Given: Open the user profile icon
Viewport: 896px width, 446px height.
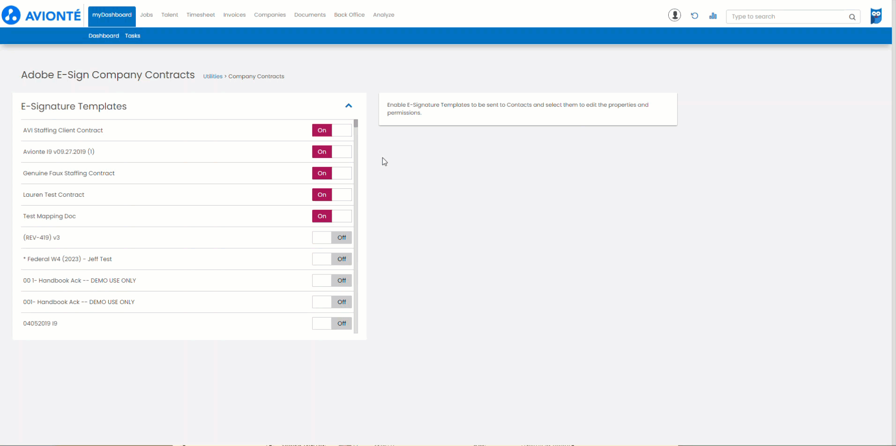Looking at the screenshot, I should pyautogui.click(x=674, y=15).
